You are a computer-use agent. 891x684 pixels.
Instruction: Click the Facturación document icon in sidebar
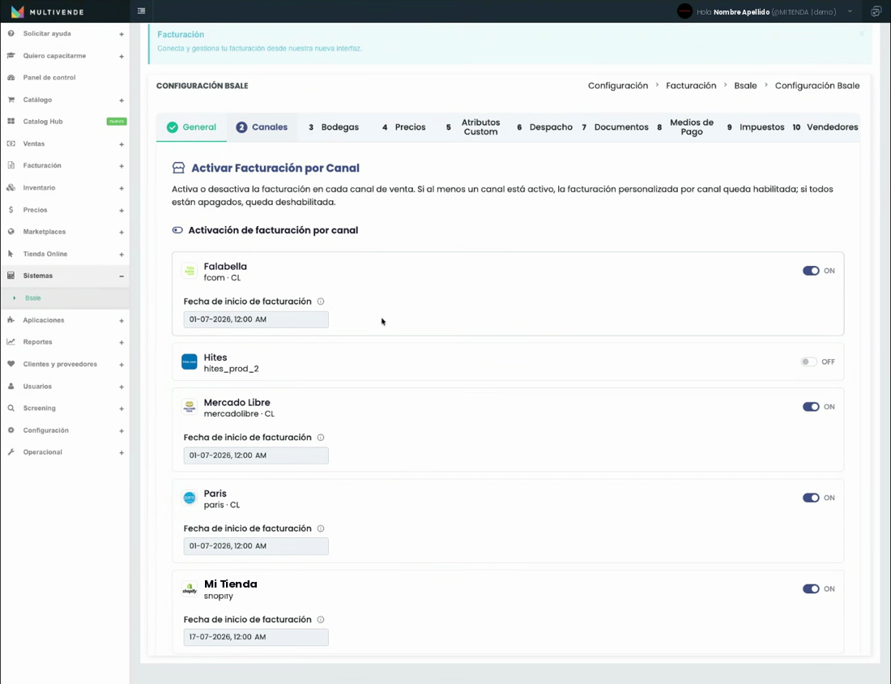[11, 165]
